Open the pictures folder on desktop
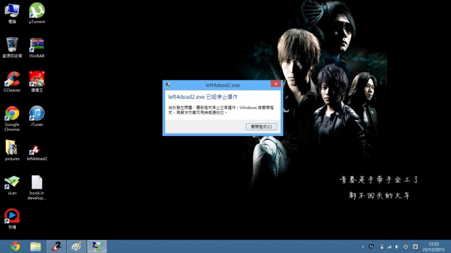The height and width of the screenshot is (253, 451). 12,150
